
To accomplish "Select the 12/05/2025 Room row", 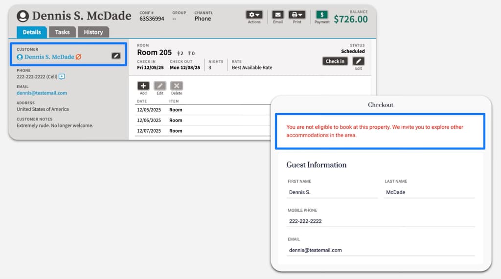I will click(203, 110).
